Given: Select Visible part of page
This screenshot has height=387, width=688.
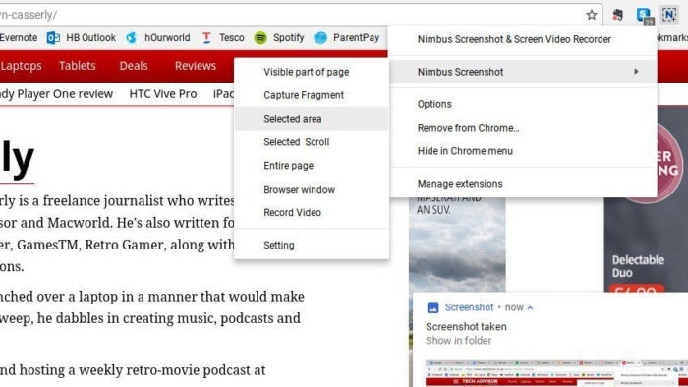Looking at the screenshot, I should point(312,72).
